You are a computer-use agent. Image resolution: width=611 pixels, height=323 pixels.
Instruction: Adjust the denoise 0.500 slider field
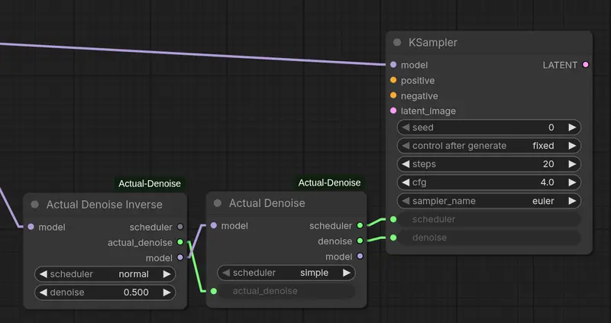click(x=105, y=292)
